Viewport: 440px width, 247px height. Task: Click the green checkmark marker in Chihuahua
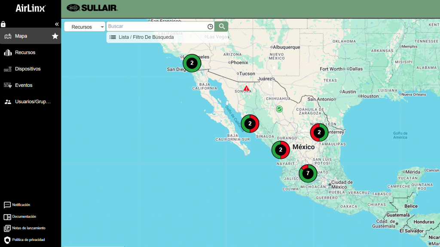279,109
